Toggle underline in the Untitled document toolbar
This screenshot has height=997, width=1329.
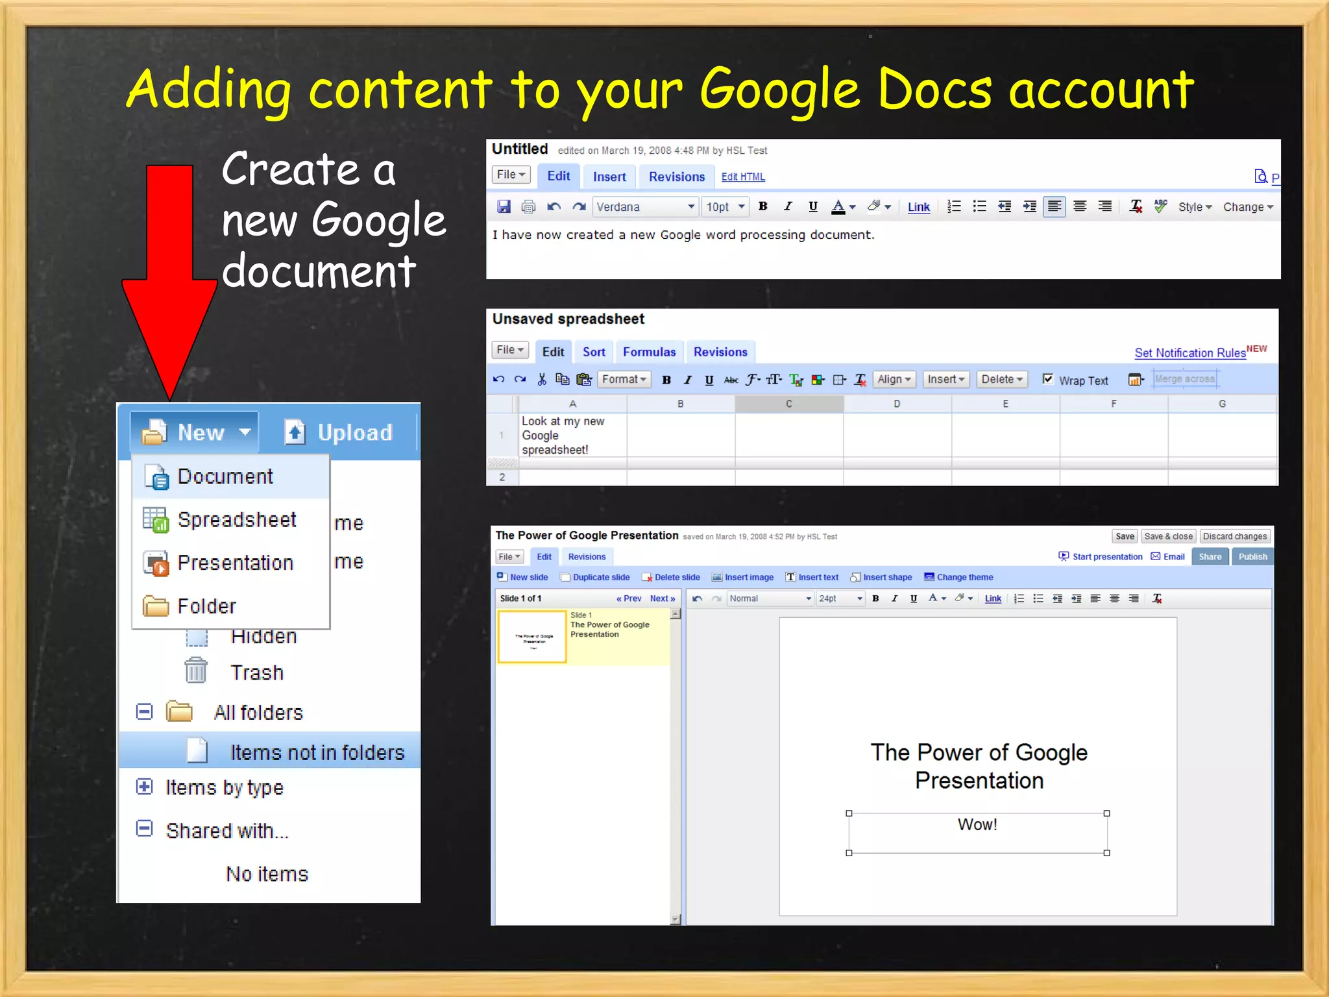[812, 206]
